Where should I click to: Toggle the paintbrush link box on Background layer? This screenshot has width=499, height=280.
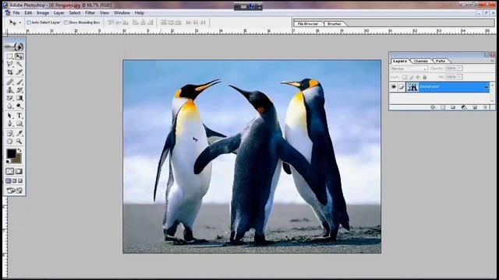pos(402,87)
